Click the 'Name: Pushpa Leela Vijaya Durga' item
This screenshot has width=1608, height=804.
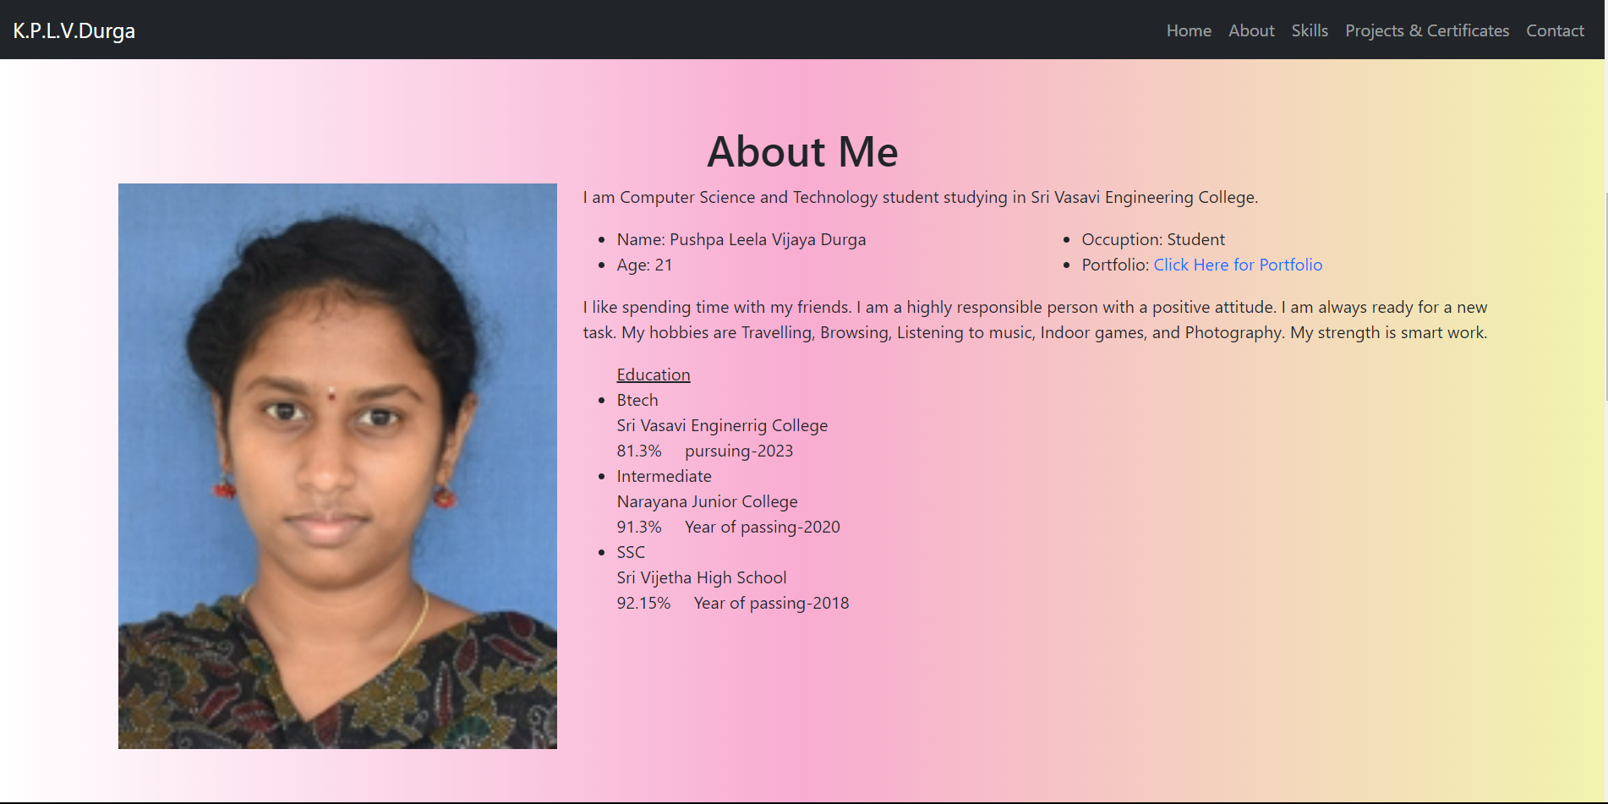point(741,239)
